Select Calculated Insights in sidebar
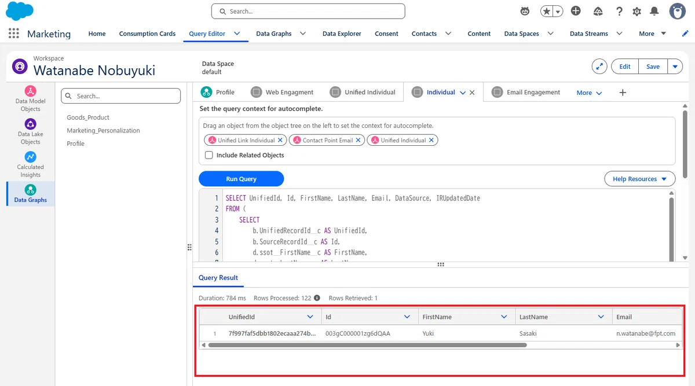Image resolution: width=695 pixels, height=386 pixels. click(31, 164)
